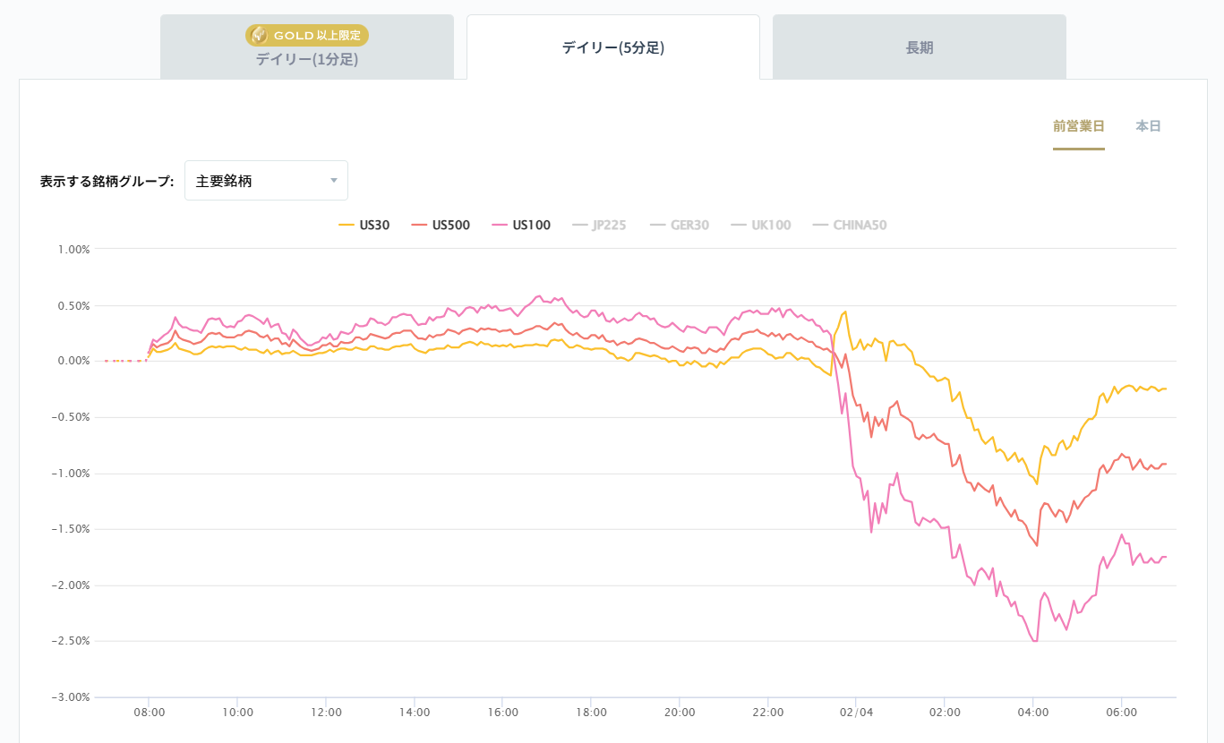Click the pink line marker beside US100
1224x743 pixels.
500,226
